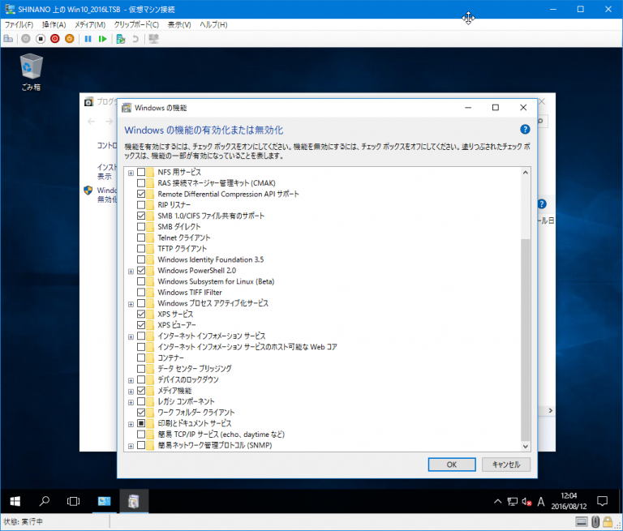Screen dimensions: 623x531
Task: Click horizontal scroll right arrow in Programs window
Action: point(550,410)
